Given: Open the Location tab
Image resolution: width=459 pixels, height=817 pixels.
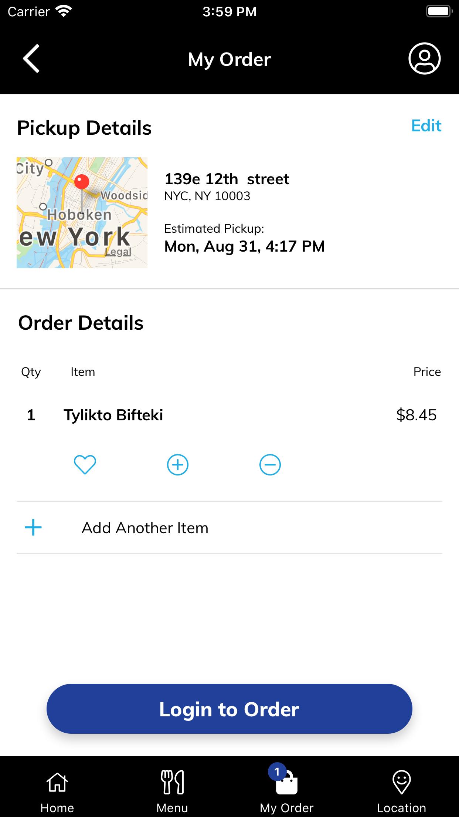Looking at the screenshot, I should tap(402, 791).
